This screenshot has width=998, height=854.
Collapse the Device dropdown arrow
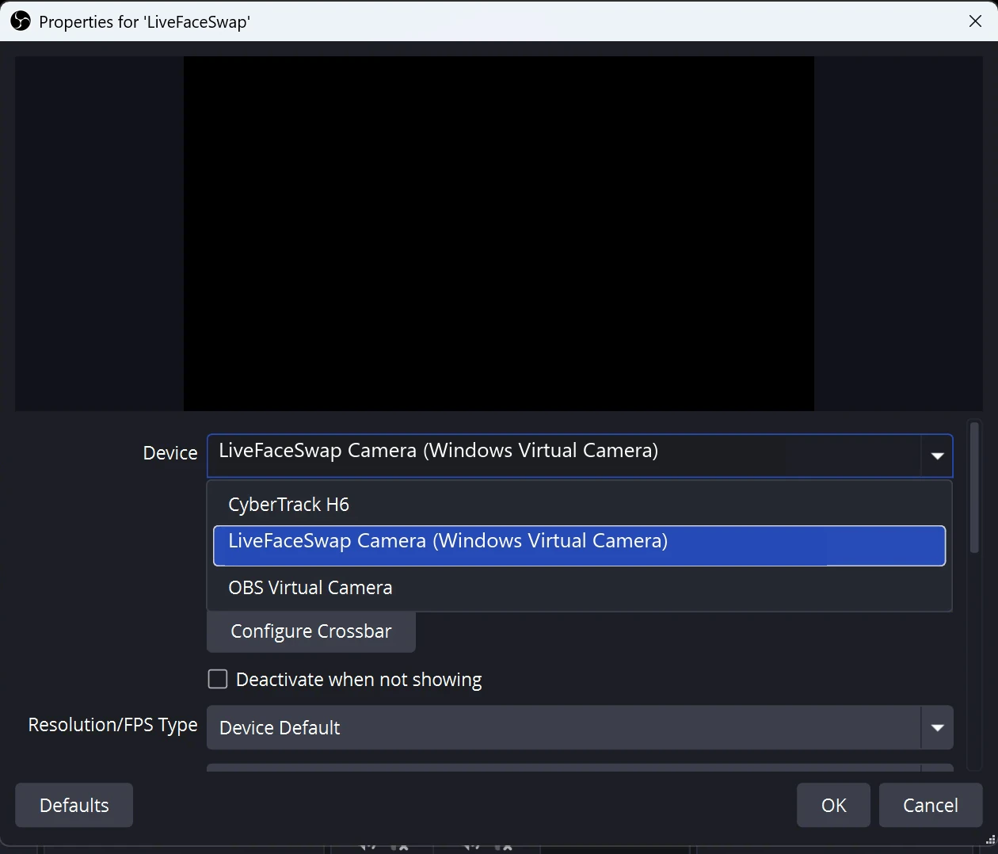point(937,456)
